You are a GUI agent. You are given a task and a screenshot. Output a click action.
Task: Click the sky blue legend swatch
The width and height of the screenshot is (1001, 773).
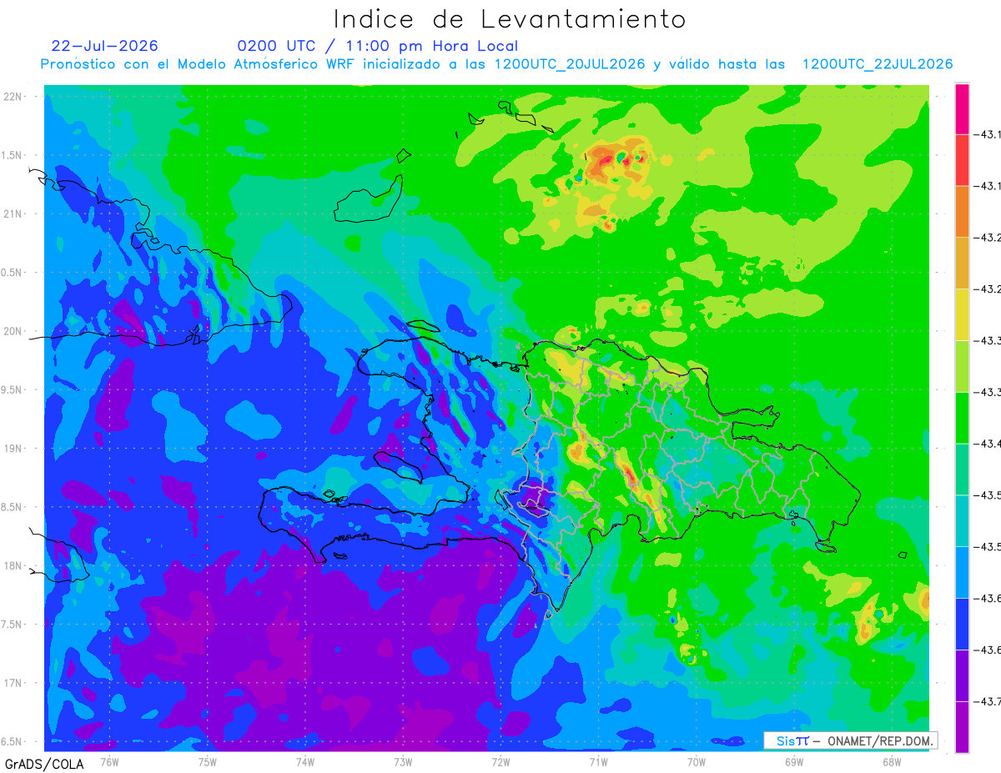[x=962, y=573]
